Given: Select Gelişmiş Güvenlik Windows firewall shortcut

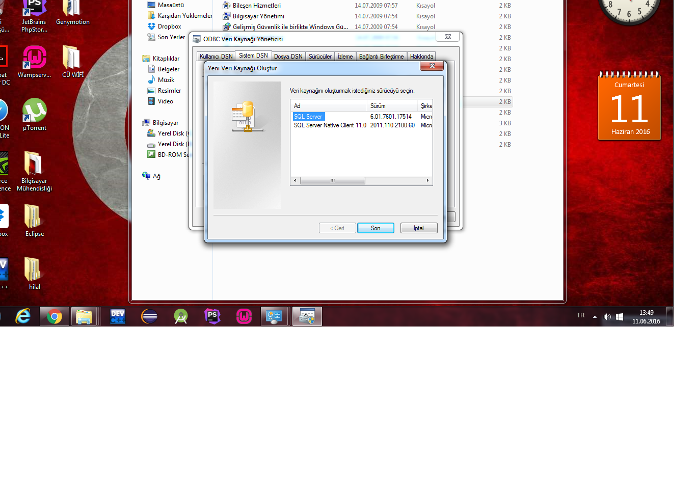Looking at the screenshot, I should click(x=285, y=27).
